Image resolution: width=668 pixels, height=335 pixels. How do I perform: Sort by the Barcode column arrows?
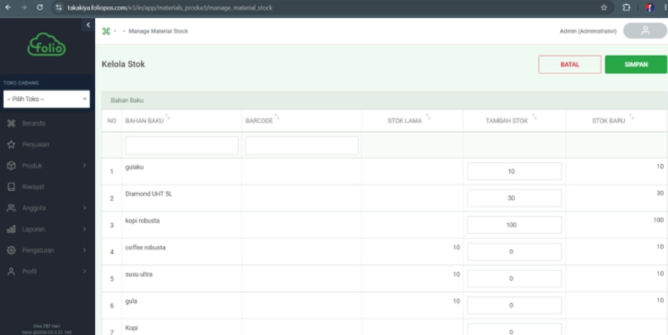pos(277,117)
